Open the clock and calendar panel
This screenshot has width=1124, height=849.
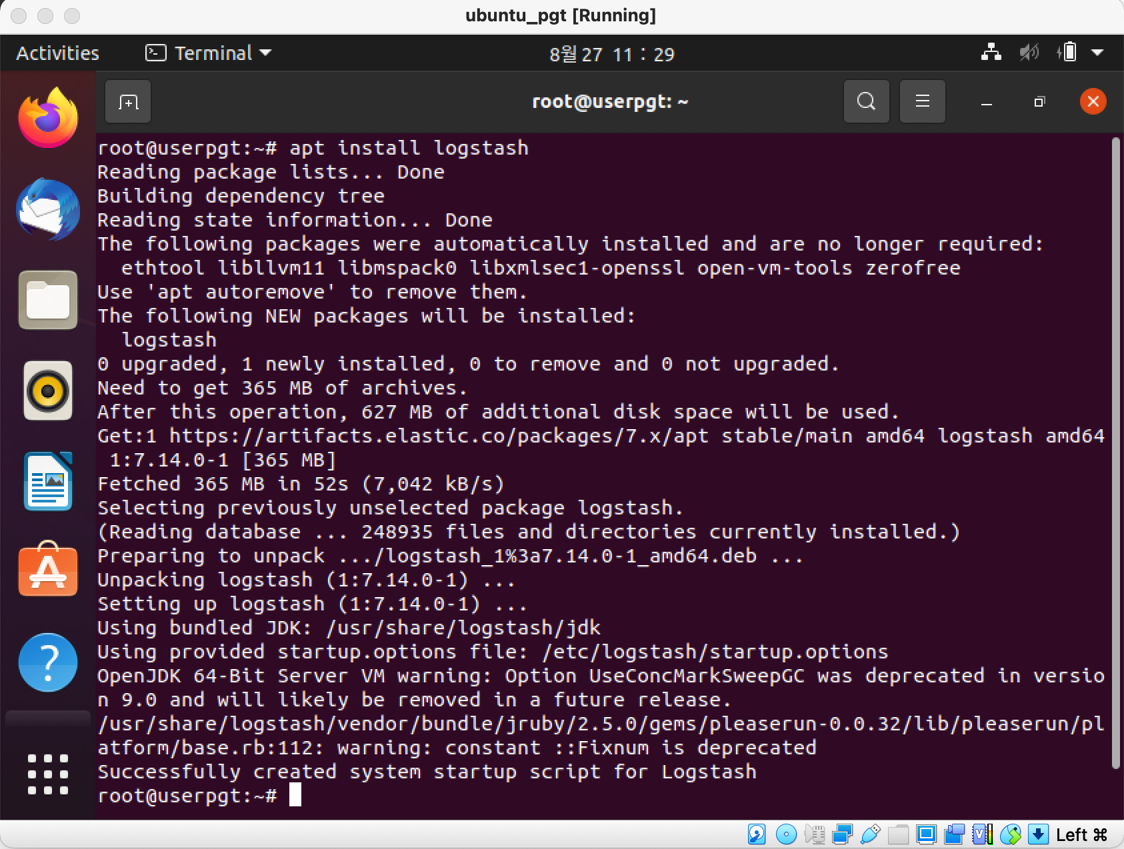coord(611,54)
